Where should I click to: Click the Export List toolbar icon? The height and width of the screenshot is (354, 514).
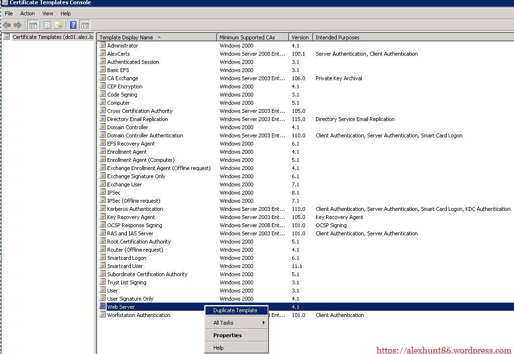point(59,25)
